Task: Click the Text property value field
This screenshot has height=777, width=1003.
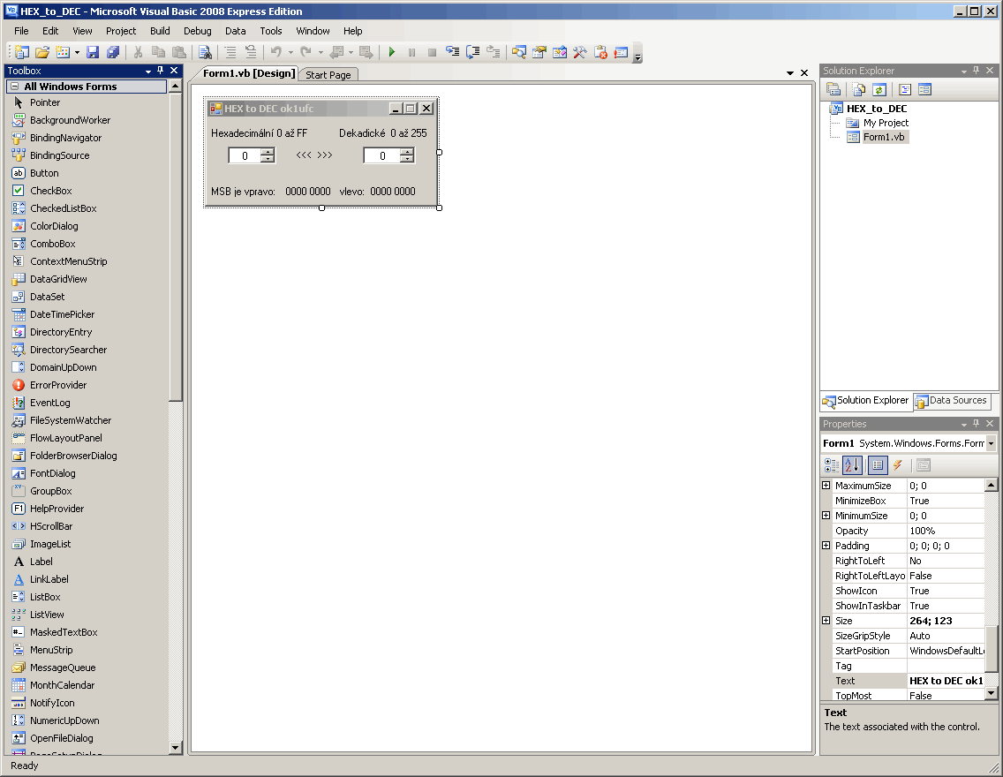Action: 946,681
